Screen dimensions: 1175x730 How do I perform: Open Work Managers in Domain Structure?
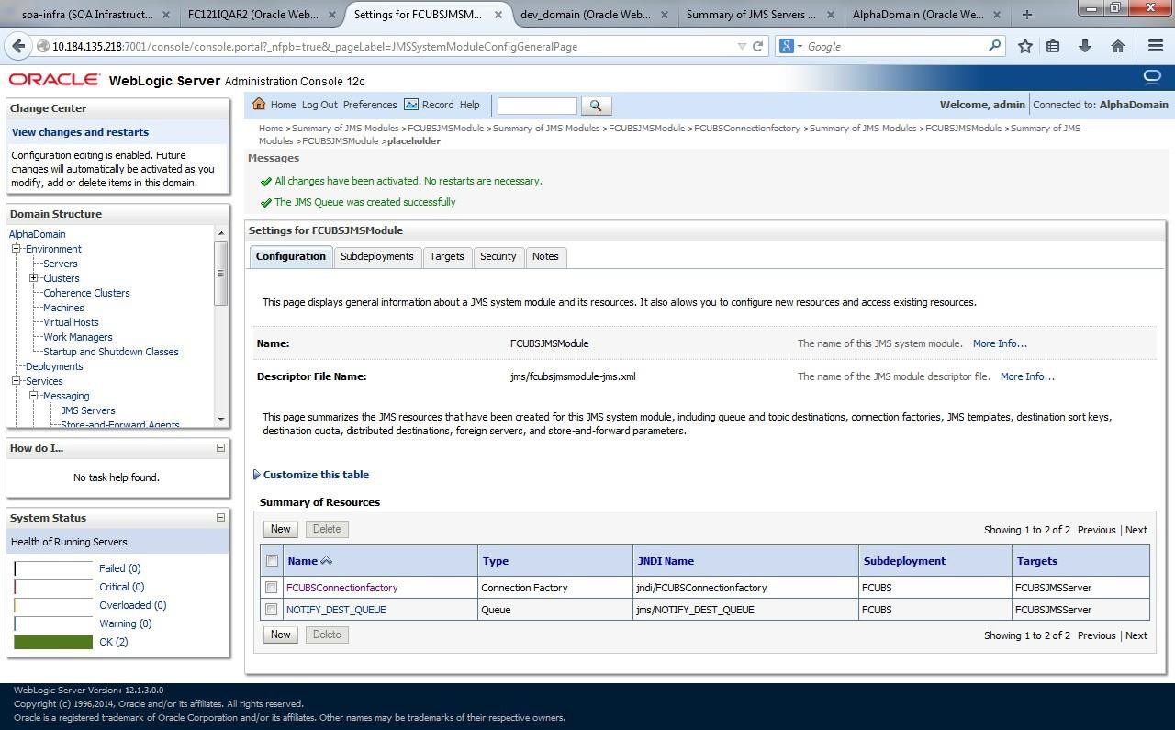coord(78,337)
